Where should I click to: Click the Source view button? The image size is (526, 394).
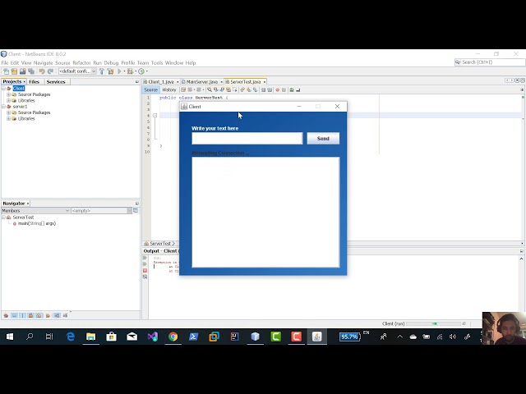[x=150, y=89]
